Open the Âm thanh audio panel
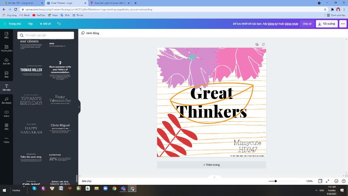Image resolution: width=348 pixels, height=196 pixels. click(x=6, y=100)
